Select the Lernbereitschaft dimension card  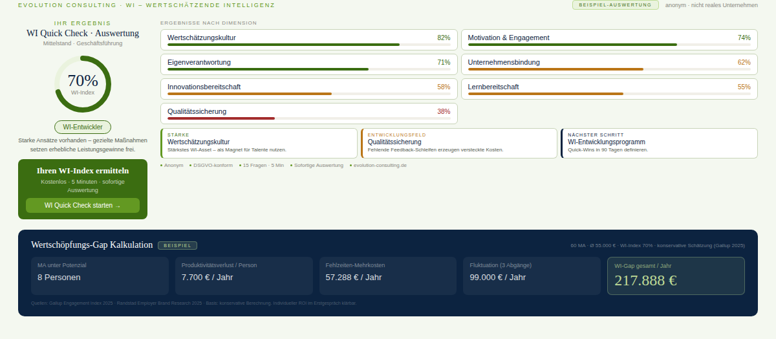pos(609,89)
